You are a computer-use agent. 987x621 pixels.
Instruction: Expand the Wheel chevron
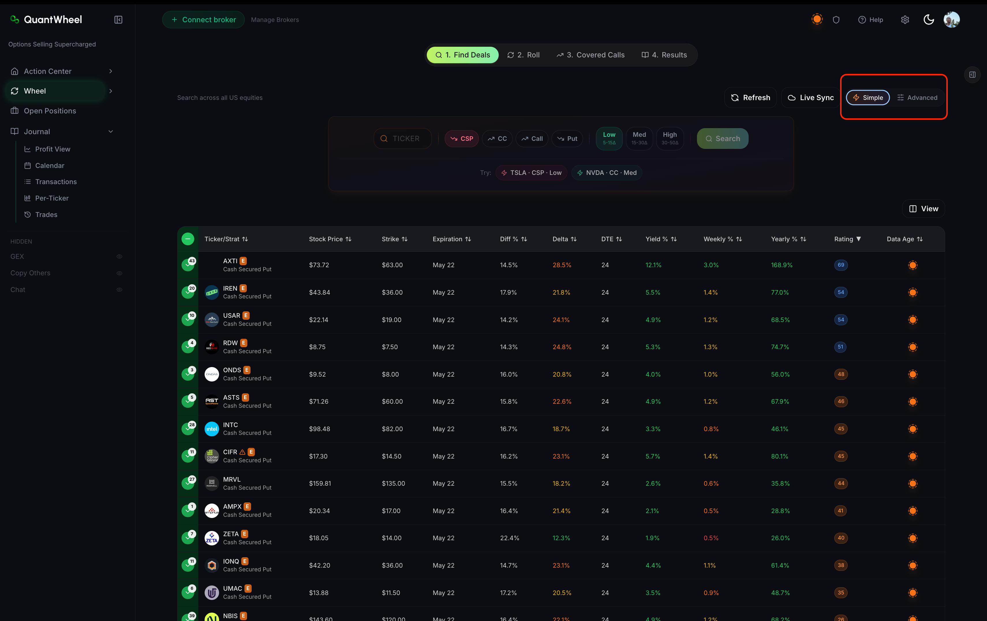(x=111, y=91)
